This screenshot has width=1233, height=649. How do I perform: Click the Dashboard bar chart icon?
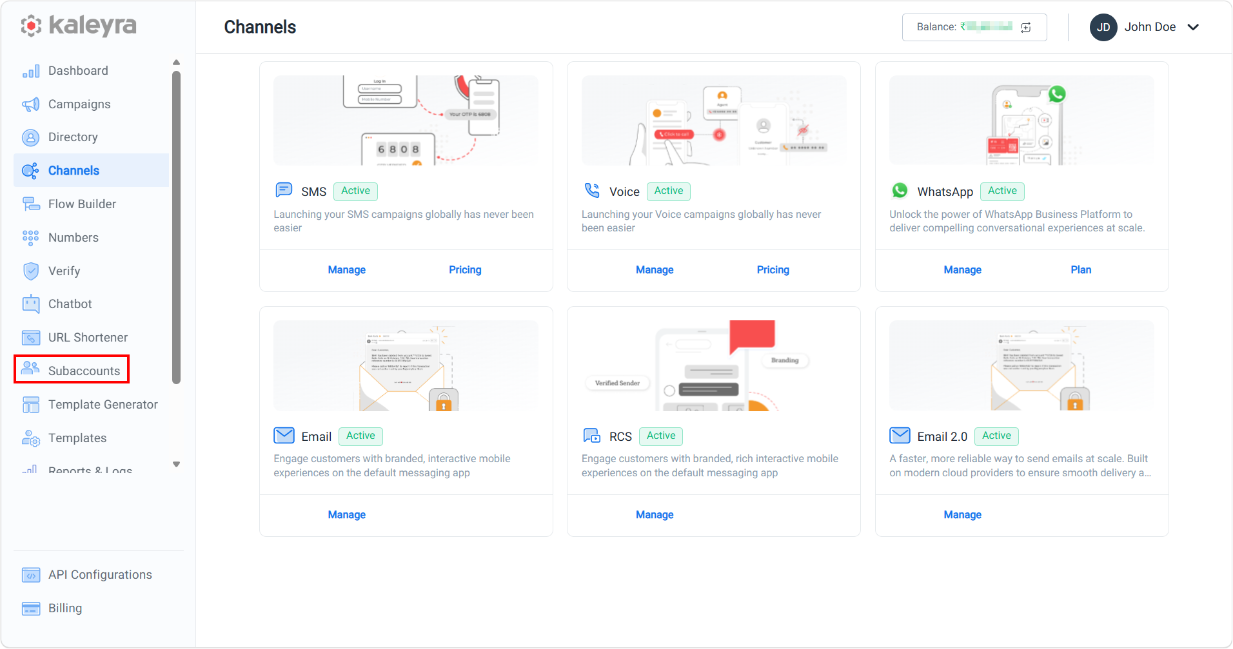click(31, 71)
